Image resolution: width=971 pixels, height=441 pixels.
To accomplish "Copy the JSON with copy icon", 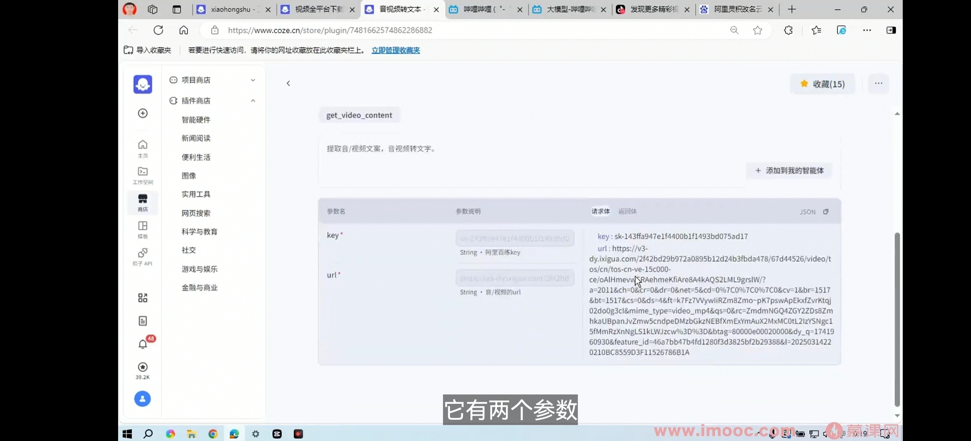I will coord(826,212).
